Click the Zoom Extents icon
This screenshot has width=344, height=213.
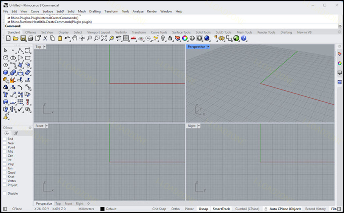pyautogui.click(x=104, y=38)
